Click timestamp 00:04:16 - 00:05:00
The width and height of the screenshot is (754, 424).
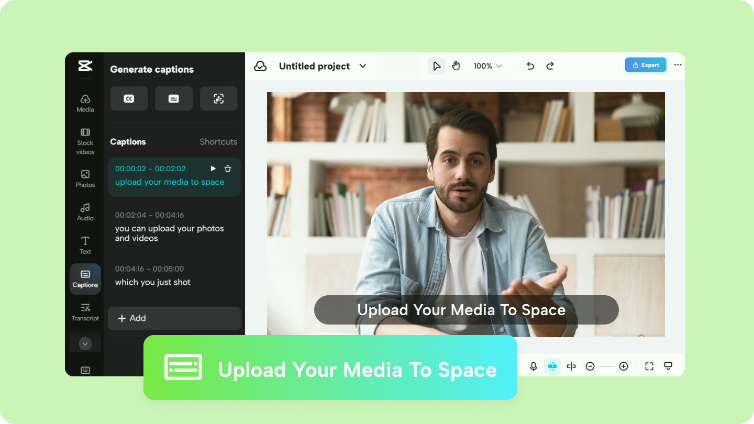pos(150,269)
